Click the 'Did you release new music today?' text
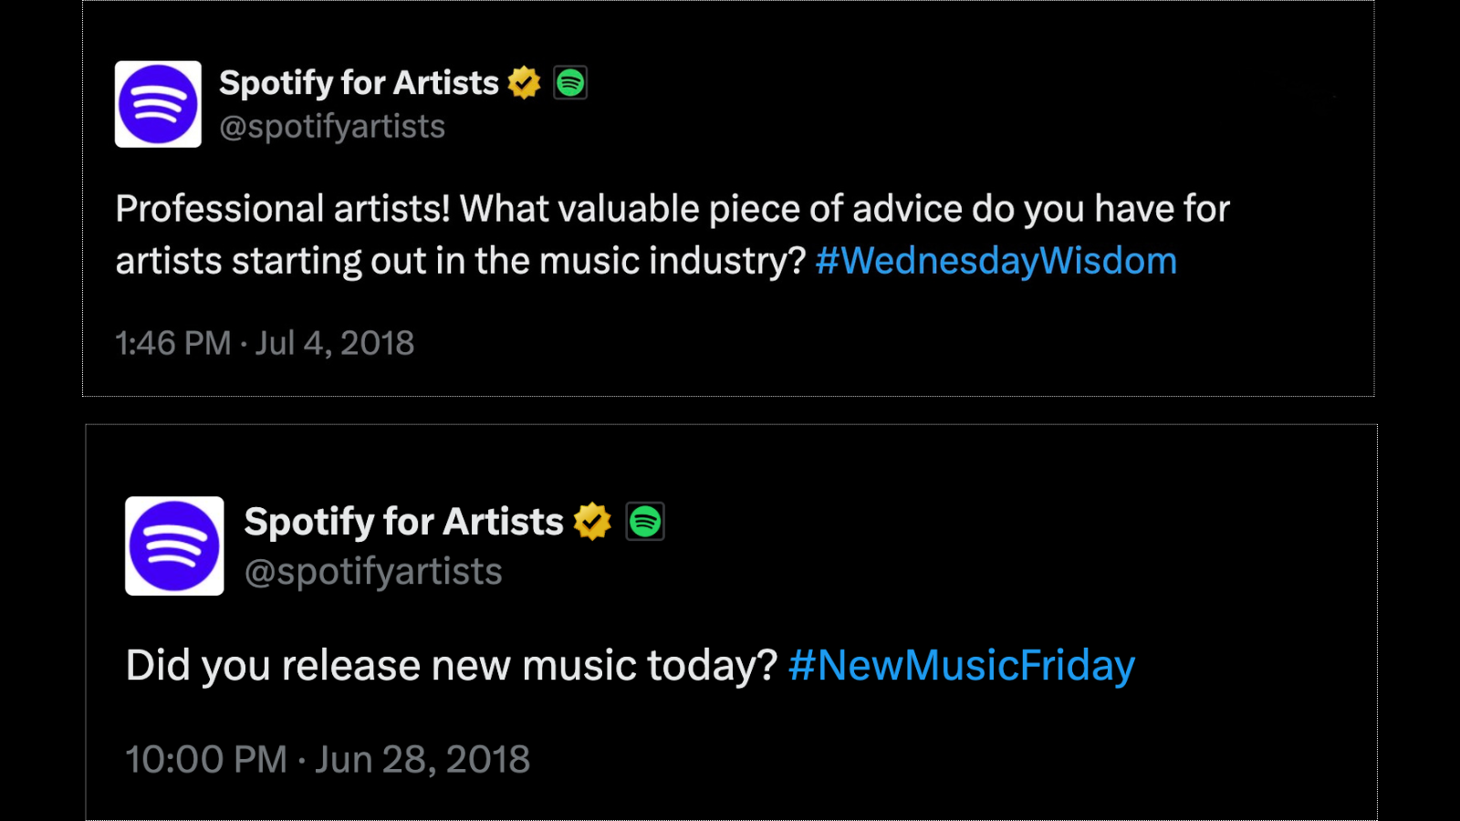This screenshot has width=1460, height=821. pos(451,665)
